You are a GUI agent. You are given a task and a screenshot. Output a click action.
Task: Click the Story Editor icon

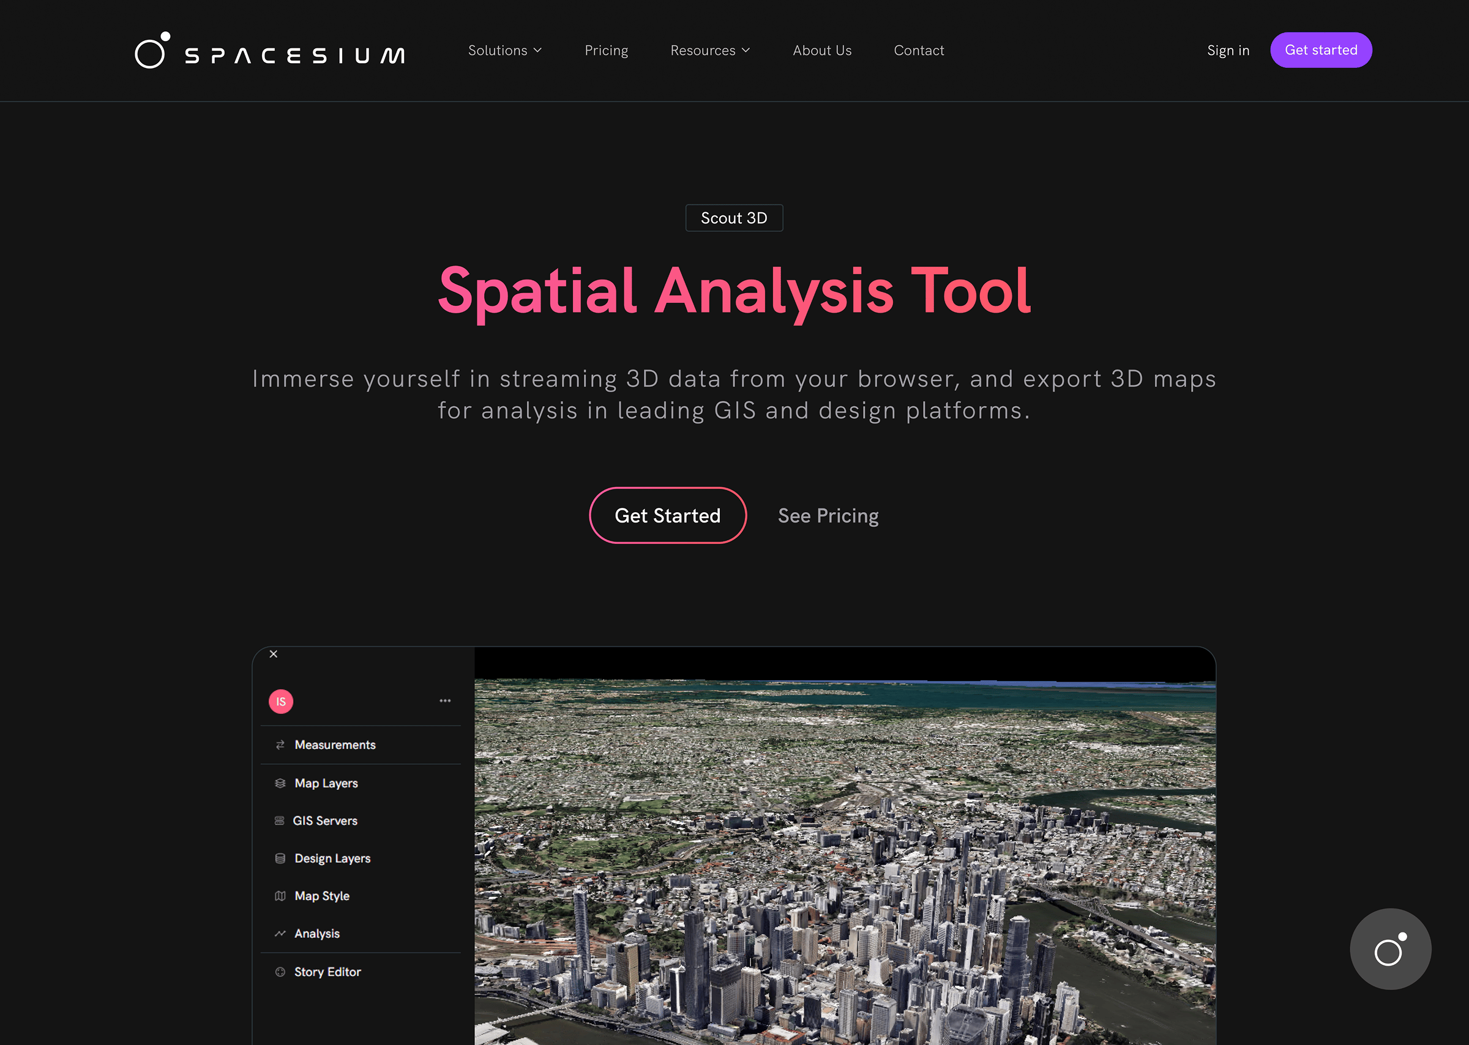pos(280,972)
